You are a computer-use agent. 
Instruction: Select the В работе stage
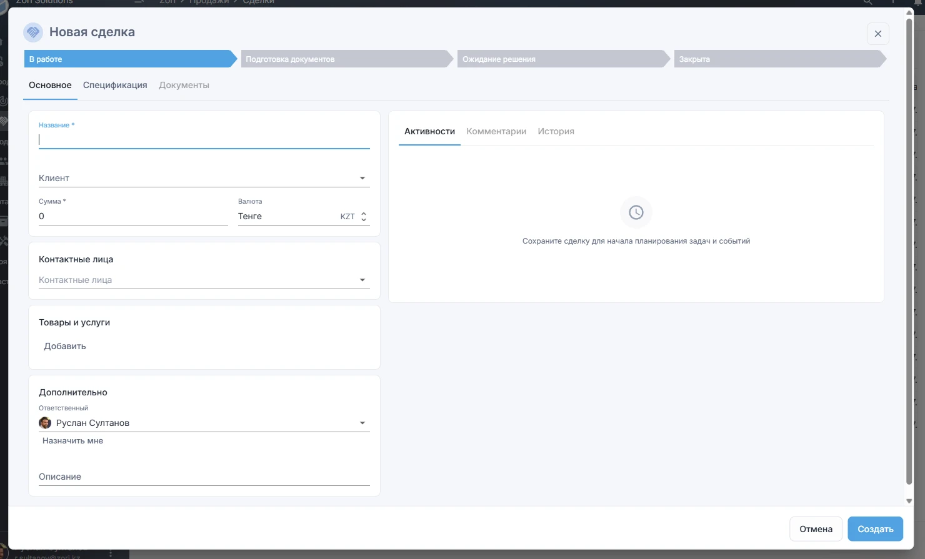click(128, 59)
